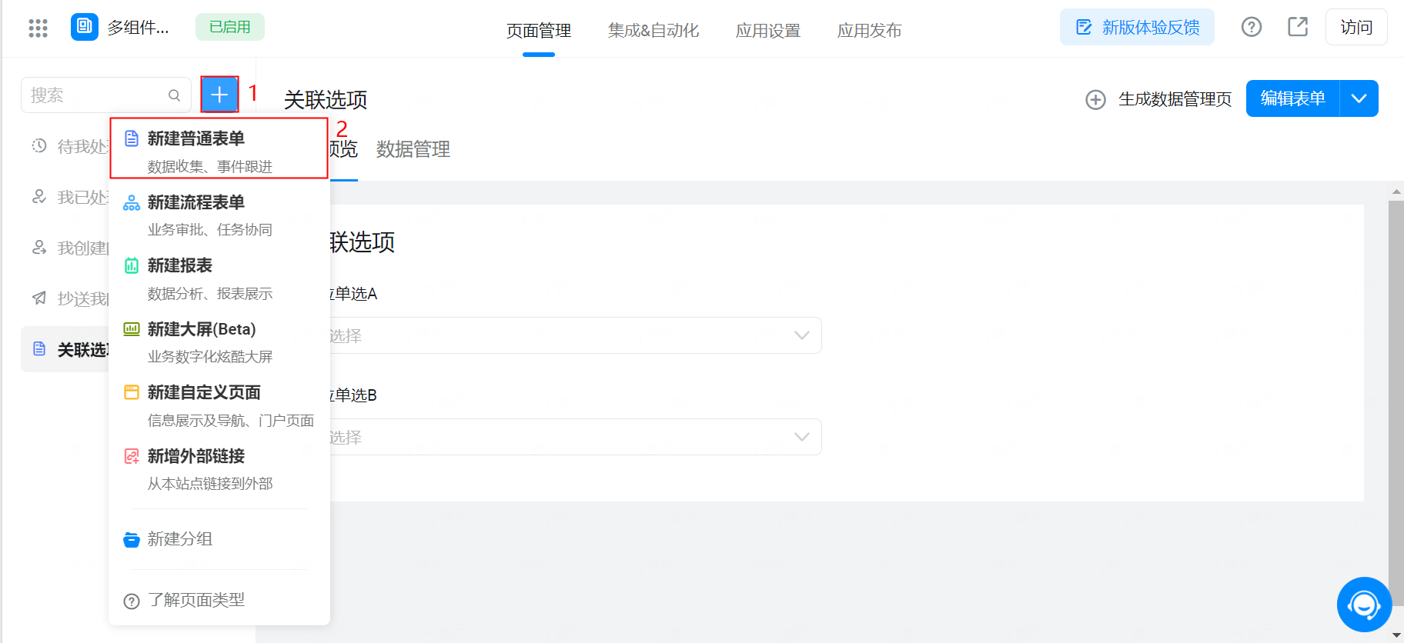Click the person icon for 我已处理
This screenshot has height=643, width=1404.
point(39,197)
